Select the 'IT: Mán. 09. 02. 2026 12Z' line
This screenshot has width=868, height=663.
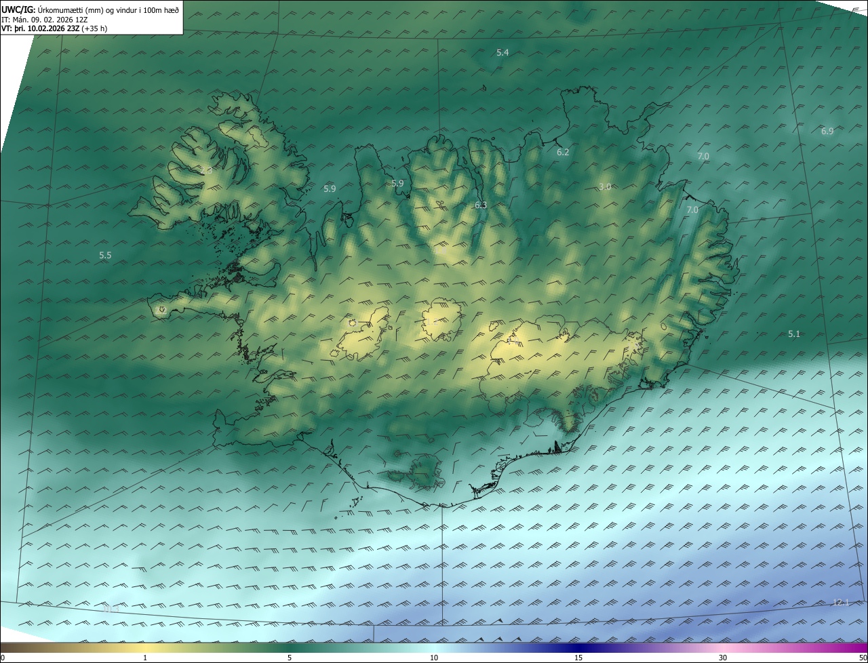tap(44, 19)
